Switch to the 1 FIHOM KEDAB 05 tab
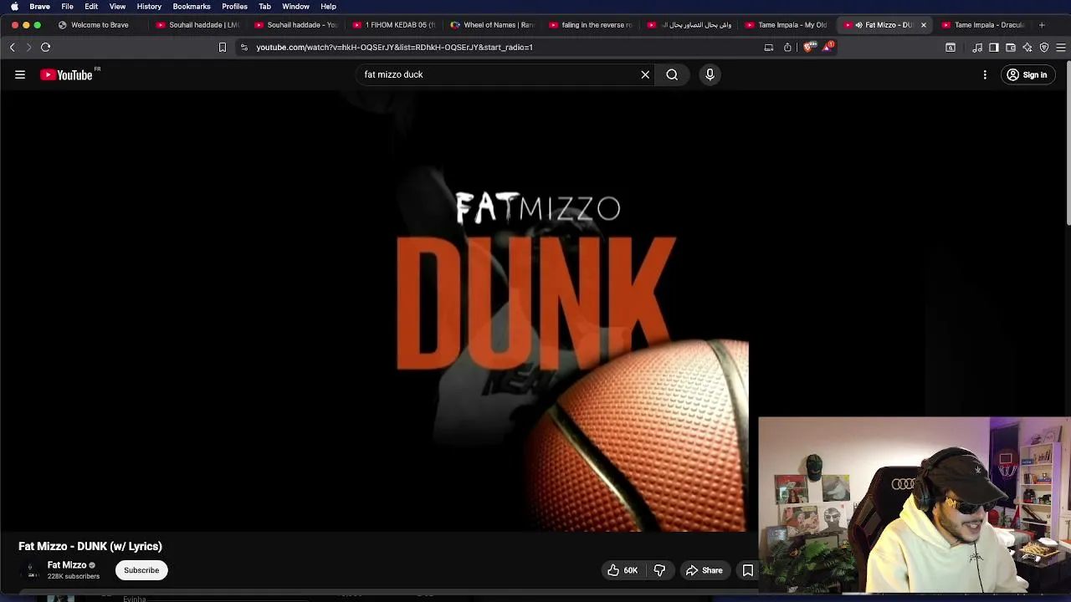This screenshot has height=602, width=1071. 393,25
